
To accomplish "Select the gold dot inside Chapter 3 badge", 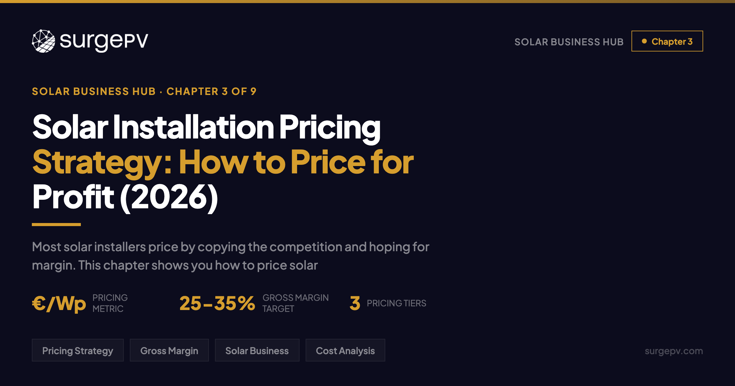I will click(645, 41).
